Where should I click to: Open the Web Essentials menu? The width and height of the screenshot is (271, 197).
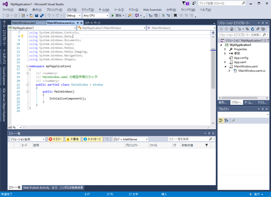[152, 10]
